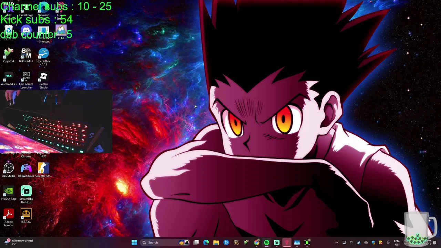
Task: Show hidden system tray icons
Action: click(x=337, y=242)
